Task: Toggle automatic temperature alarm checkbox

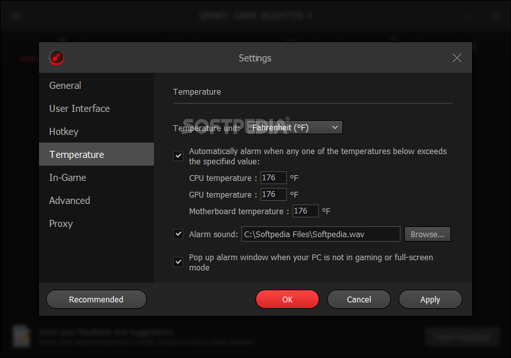Action: tap(178, 156)
